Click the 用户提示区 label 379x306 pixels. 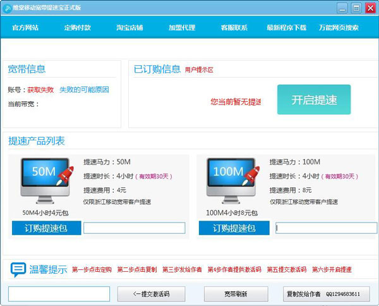pos(199,70)
